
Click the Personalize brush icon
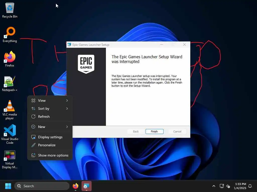[x=33, y=145]
